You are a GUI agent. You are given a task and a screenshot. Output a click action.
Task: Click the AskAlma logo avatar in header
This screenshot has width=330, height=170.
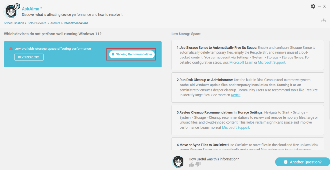pos(11,11)
